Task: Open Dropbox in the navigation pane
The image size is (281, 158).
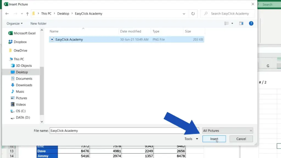Action: 17,42
